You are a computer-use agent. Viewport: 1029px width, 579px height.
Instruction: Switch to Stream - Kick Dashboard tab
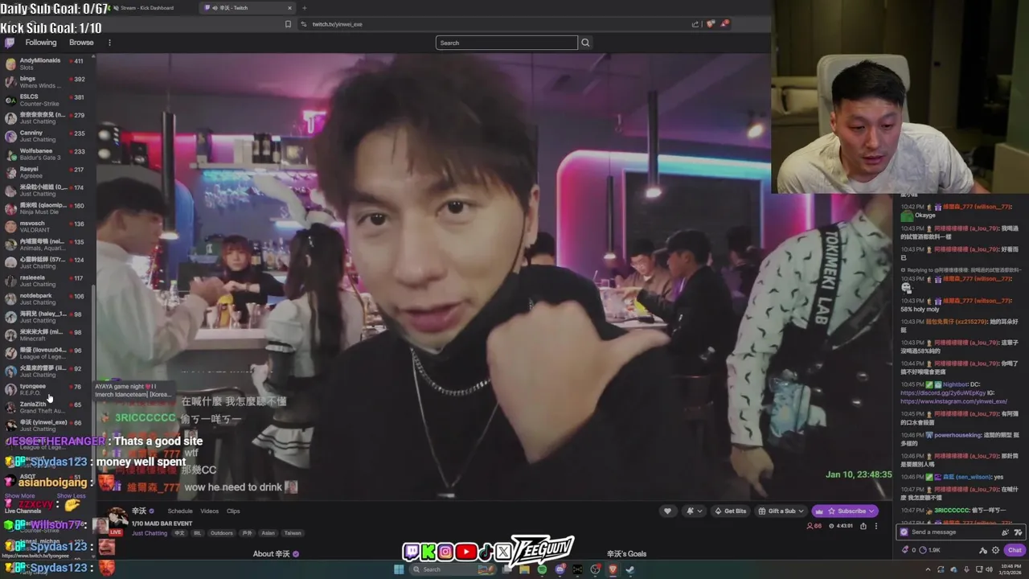pos(146,8)
